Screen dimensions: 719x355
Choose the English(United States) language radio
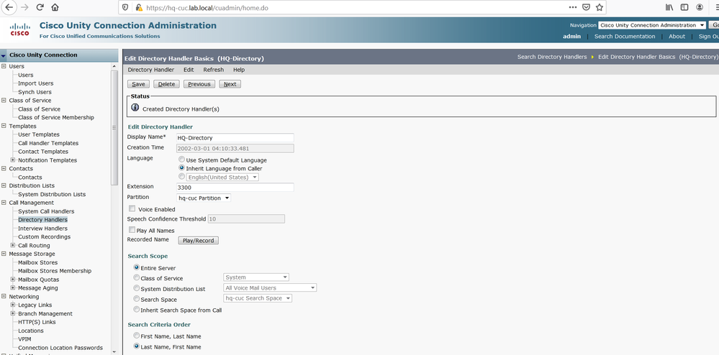(181, 176)
